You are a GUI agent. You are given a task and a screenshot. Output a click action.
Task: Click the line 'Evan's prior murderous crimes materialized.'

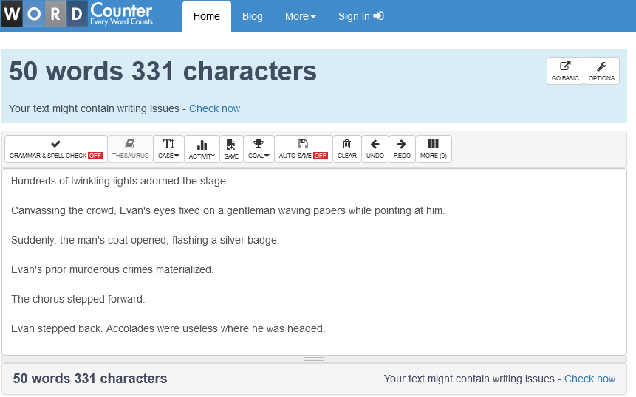click(x=112, y=270)
